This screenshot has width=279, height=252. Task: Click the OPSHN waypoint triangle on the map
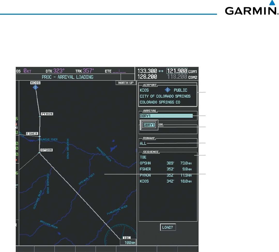[x=39, y=153]
